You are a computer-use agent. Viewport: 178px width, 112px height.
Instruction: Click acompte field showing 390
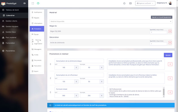(90, 96)
